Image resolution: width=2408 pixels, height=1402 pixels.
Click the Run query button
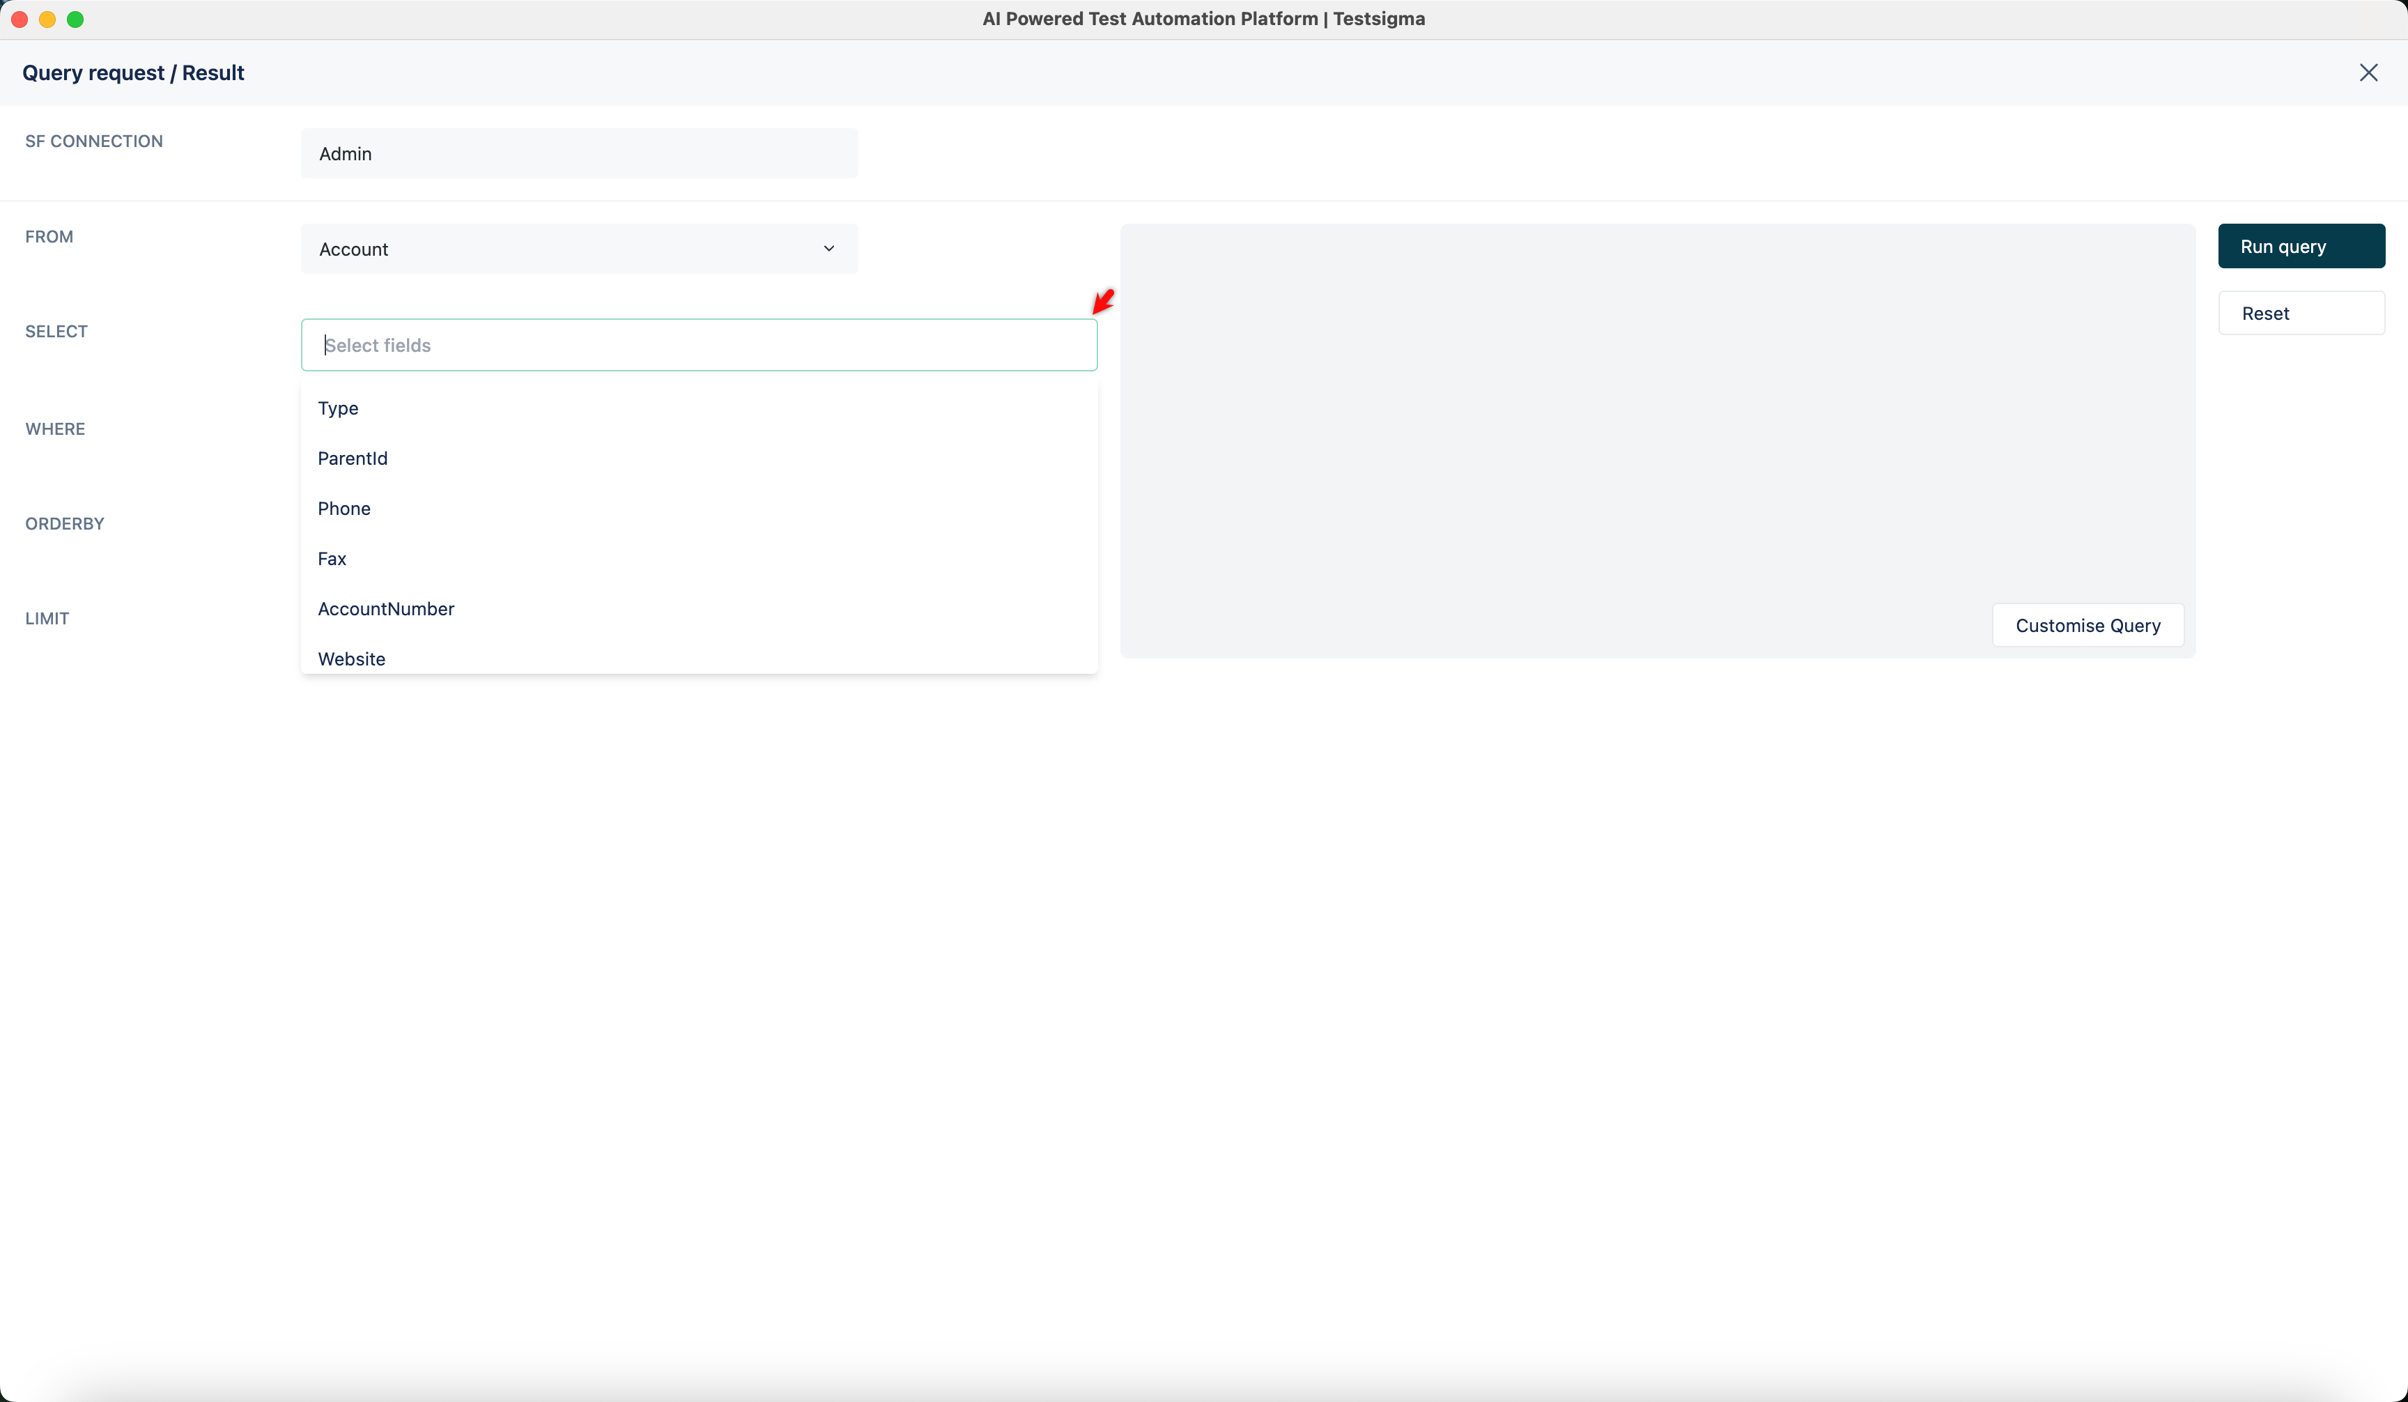point(2301,245)
